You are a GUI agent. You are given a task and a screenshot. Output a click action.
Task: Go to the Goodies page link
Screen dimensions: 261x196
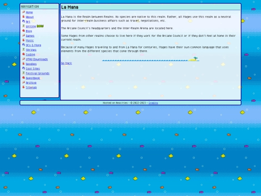coord(31,64)
